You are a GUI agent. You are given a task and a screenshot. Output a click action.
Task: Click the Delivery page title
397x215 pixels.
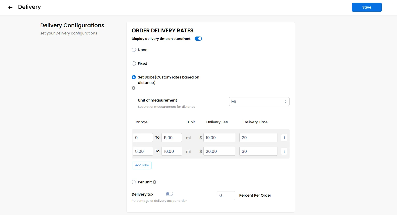(30, 7)
